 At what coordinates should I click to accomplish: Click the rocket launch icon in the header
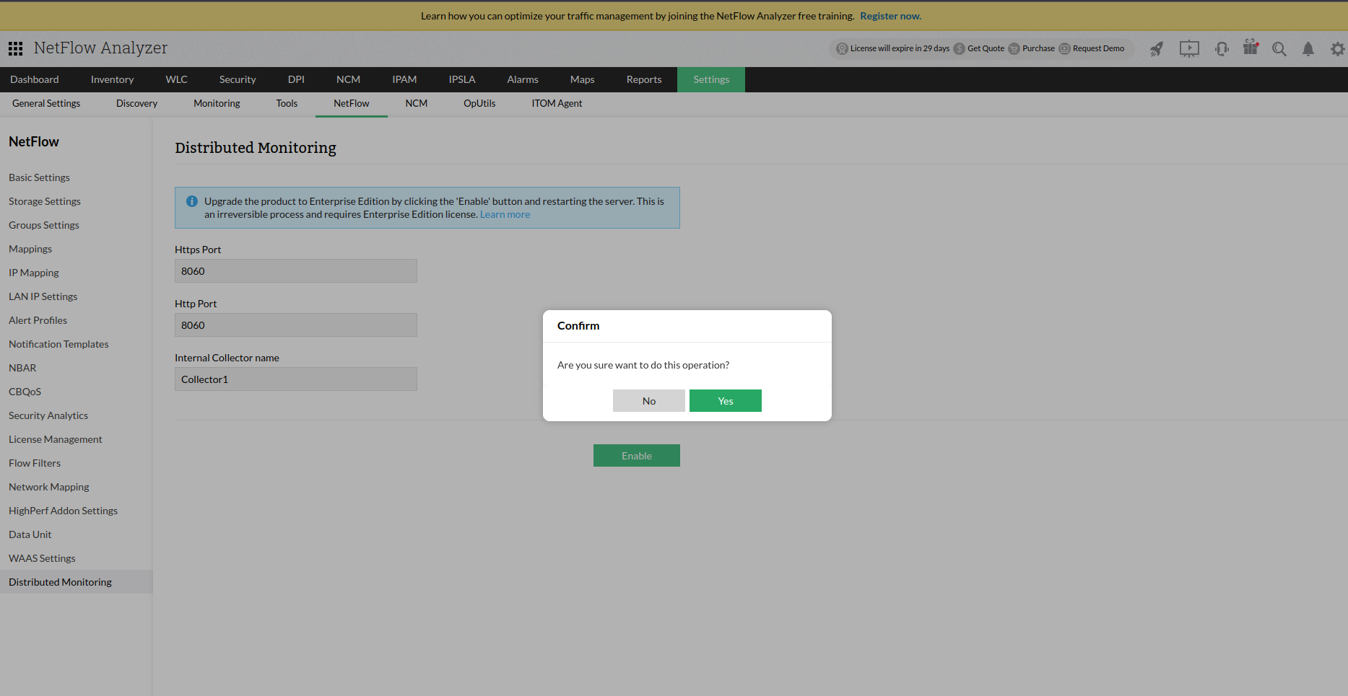tap(1157, 48)
